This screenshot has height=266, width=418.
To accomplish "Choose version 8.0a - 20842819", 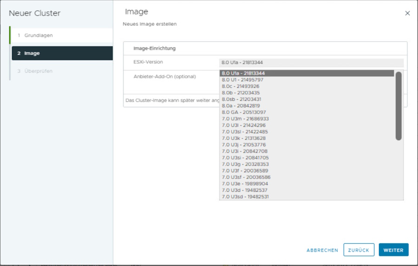I will click(x=307, y=106).
